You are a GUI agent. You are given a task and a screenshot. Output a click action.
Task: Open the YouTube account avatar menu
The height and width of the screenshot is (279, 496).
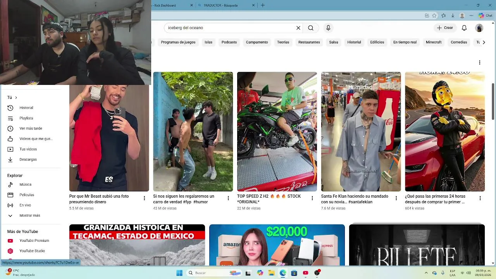(x=479, y=28)
